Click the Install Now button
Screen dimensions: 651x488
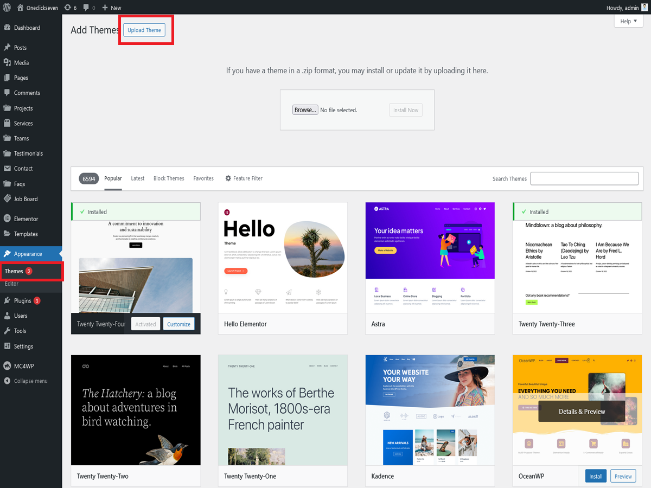click(406, 110)
